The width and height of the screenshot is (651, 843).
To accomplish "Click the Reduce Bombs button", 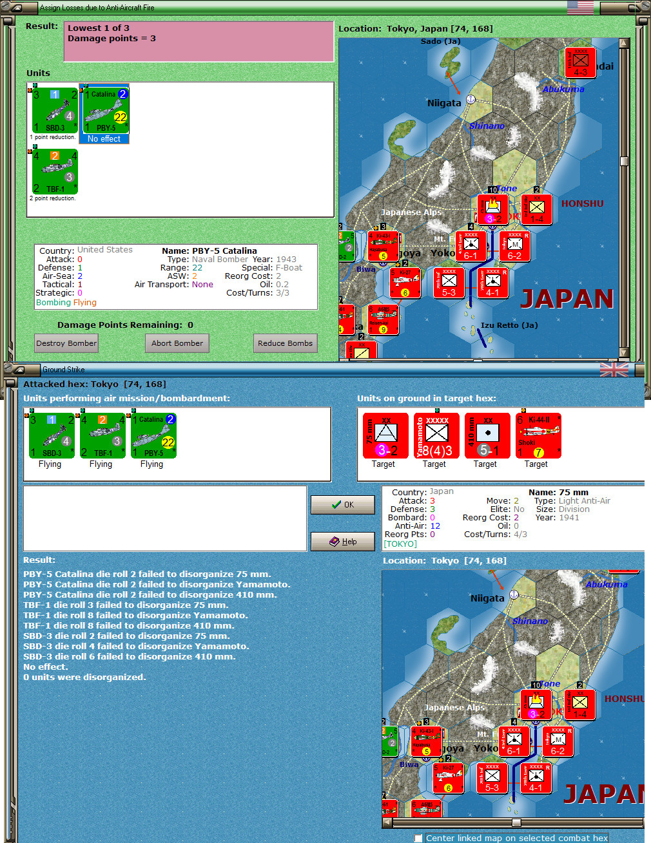I will coord(286,343).
